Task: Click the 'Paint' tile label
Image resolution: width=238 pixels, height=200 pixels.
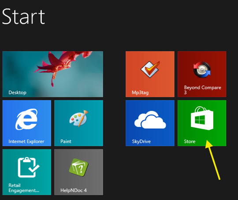Action: [66, 141]
